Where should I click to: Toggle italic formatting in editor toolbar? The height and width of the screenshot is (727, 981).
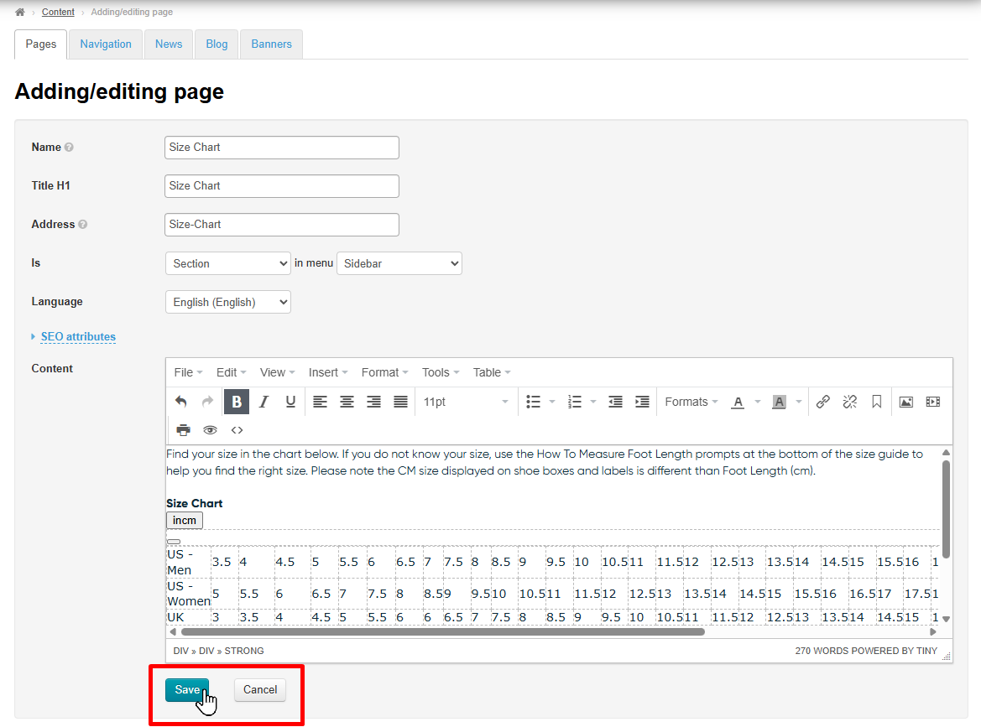[264, 402]
